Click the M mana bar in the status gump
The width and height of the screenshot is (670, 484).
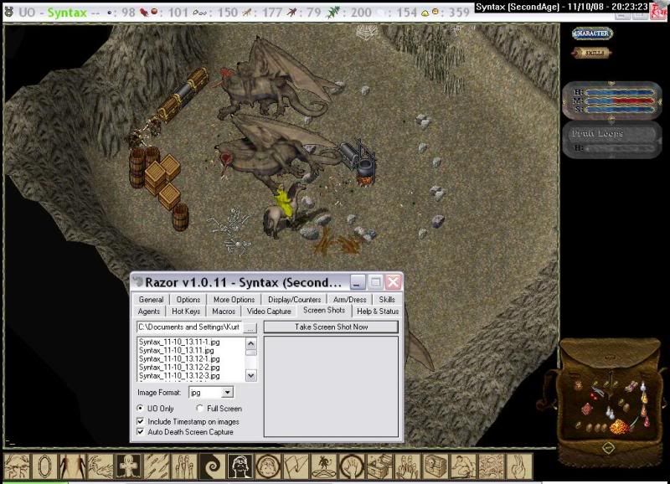tap(620, 100)
